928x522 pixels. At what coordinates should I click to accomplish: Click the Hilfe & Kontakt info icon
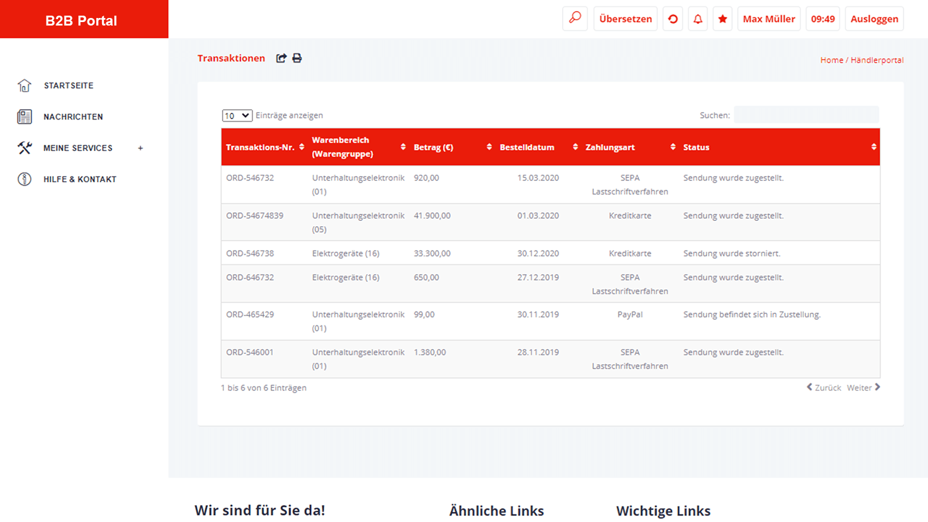24,179
